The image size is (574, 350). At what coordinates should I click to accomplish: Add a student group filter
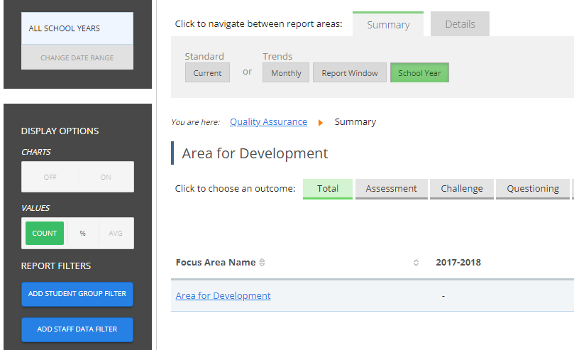click(x=77, y=294)
